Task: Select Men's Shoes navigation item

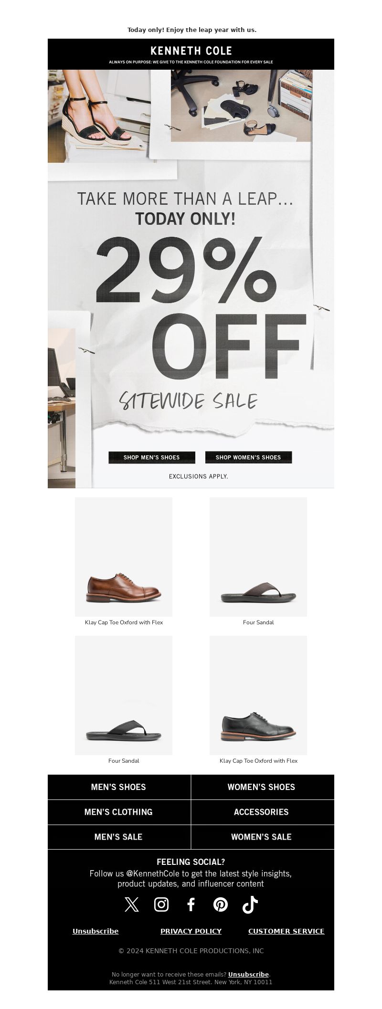Action: (119, 787)
